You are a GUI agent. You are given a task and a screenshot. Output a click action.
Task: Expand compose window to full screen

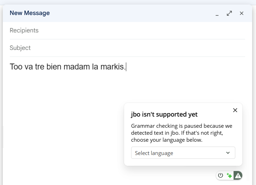(229, 13)
